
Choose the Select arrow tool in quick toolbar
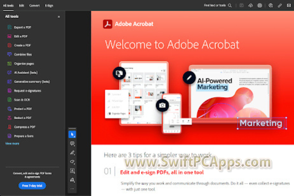pyautogui.click(x=72, y=134)
